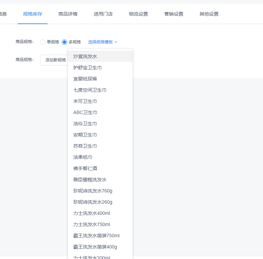Image resolution: width=263 pixels, height=259 pixels.
Task: Pick 洁伶卫生巾 from the list
Action: (x=100, y=124)
